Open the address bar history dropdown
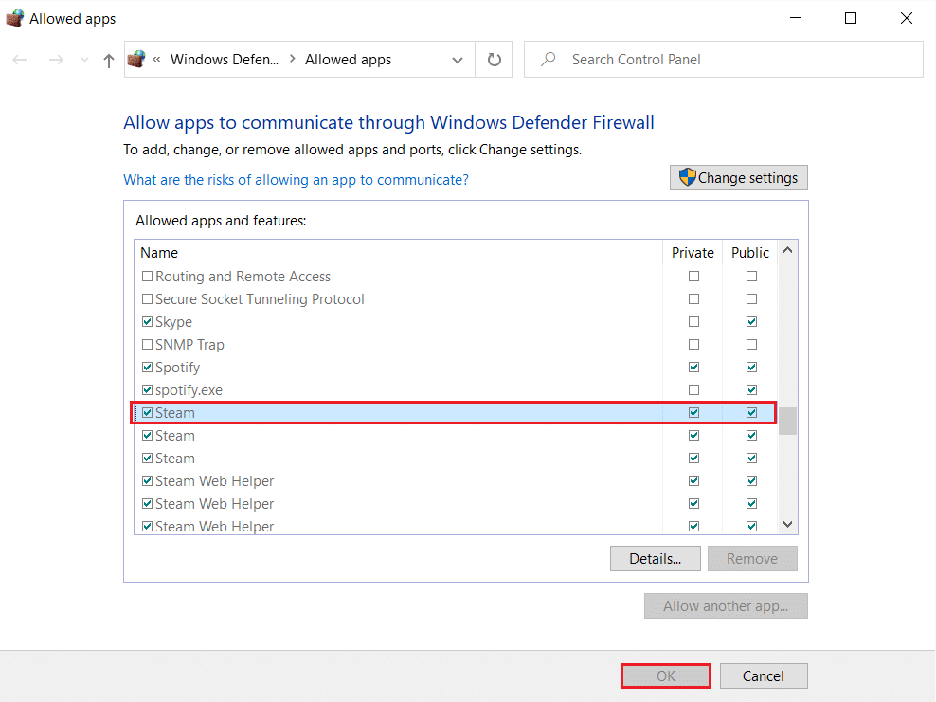Screen dimensions: 936x702 point(458,60)
